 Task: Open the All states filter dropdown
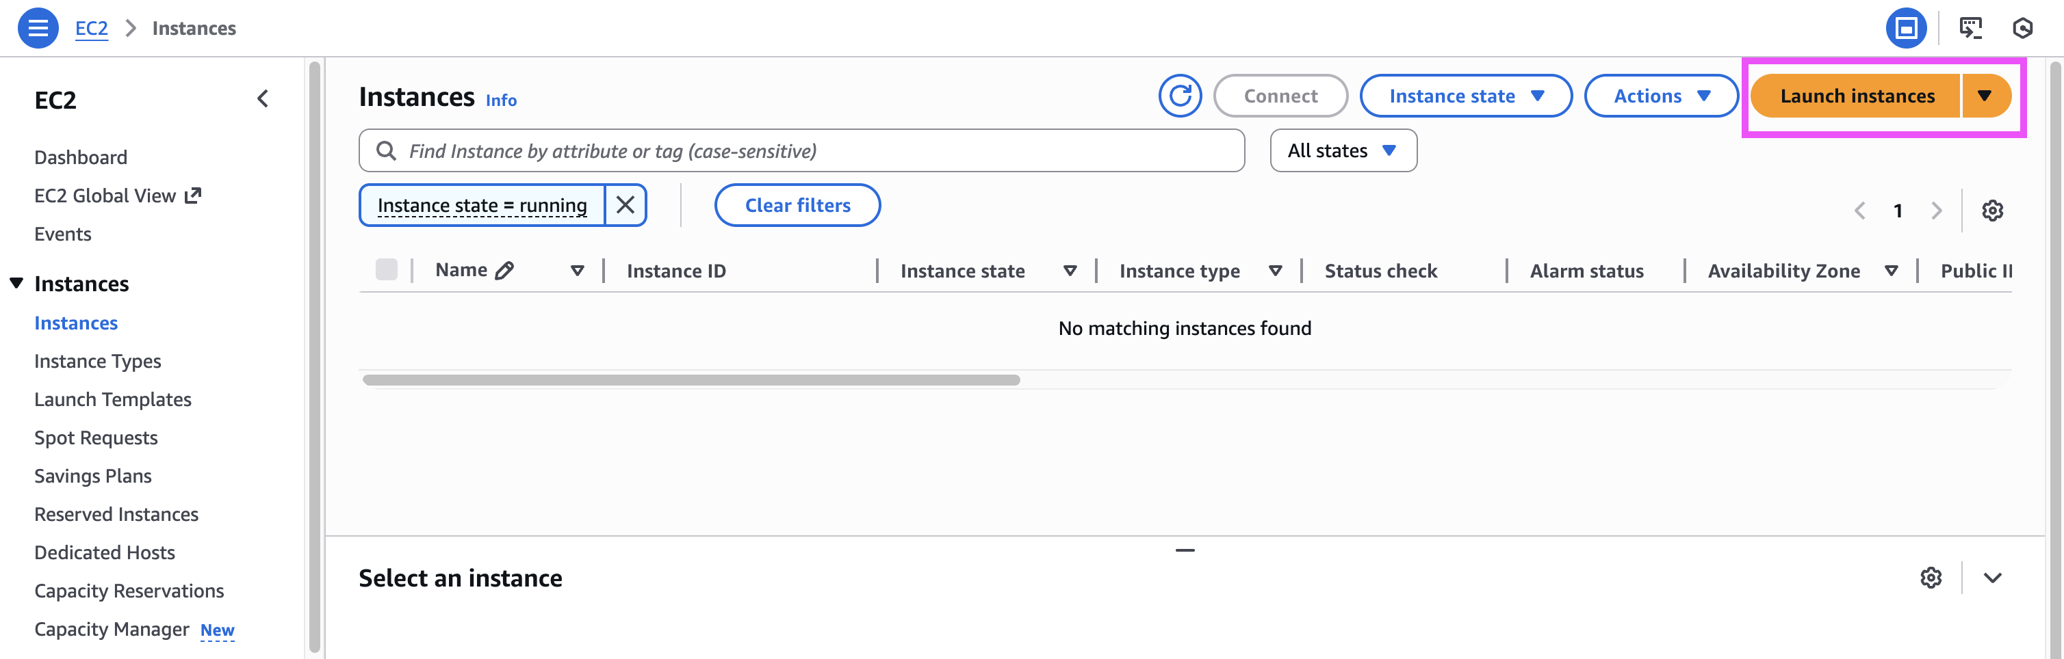[1343, 150]
